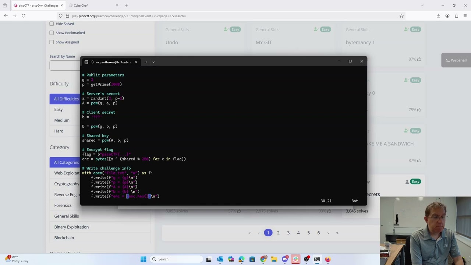Select the vagrantboxes terminal tab
Screen dimensions: 471x265
111,62
